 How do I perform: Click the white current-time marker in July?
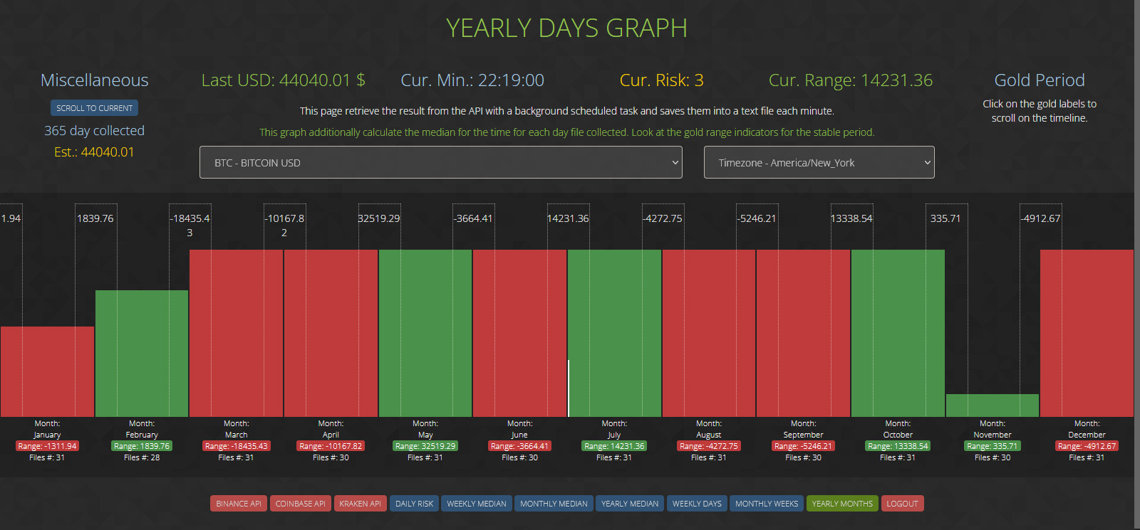tap(569, 388)
